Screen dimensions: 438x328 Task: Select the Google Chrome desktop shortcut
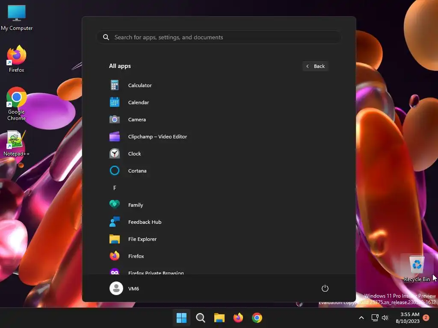pos(17,104)
